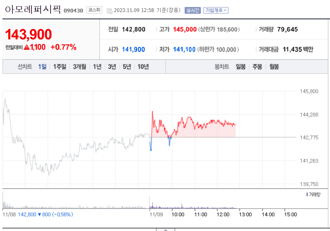Image resolution: width=330 pixels, height=231 pixels.
Task: Click the 139,750 price axis label
Action: click(x=309, y=184)
